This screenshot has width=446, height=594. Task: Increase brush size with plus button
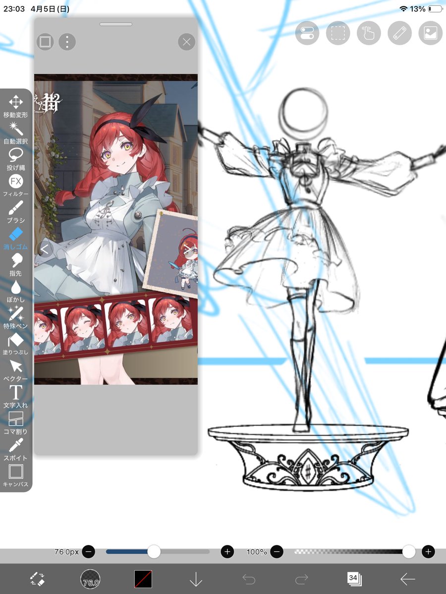click(x=227, y=551)
